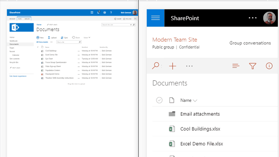
Task: Switch to the BROWSE ribbon tab
Action: (x=12, y=19)
